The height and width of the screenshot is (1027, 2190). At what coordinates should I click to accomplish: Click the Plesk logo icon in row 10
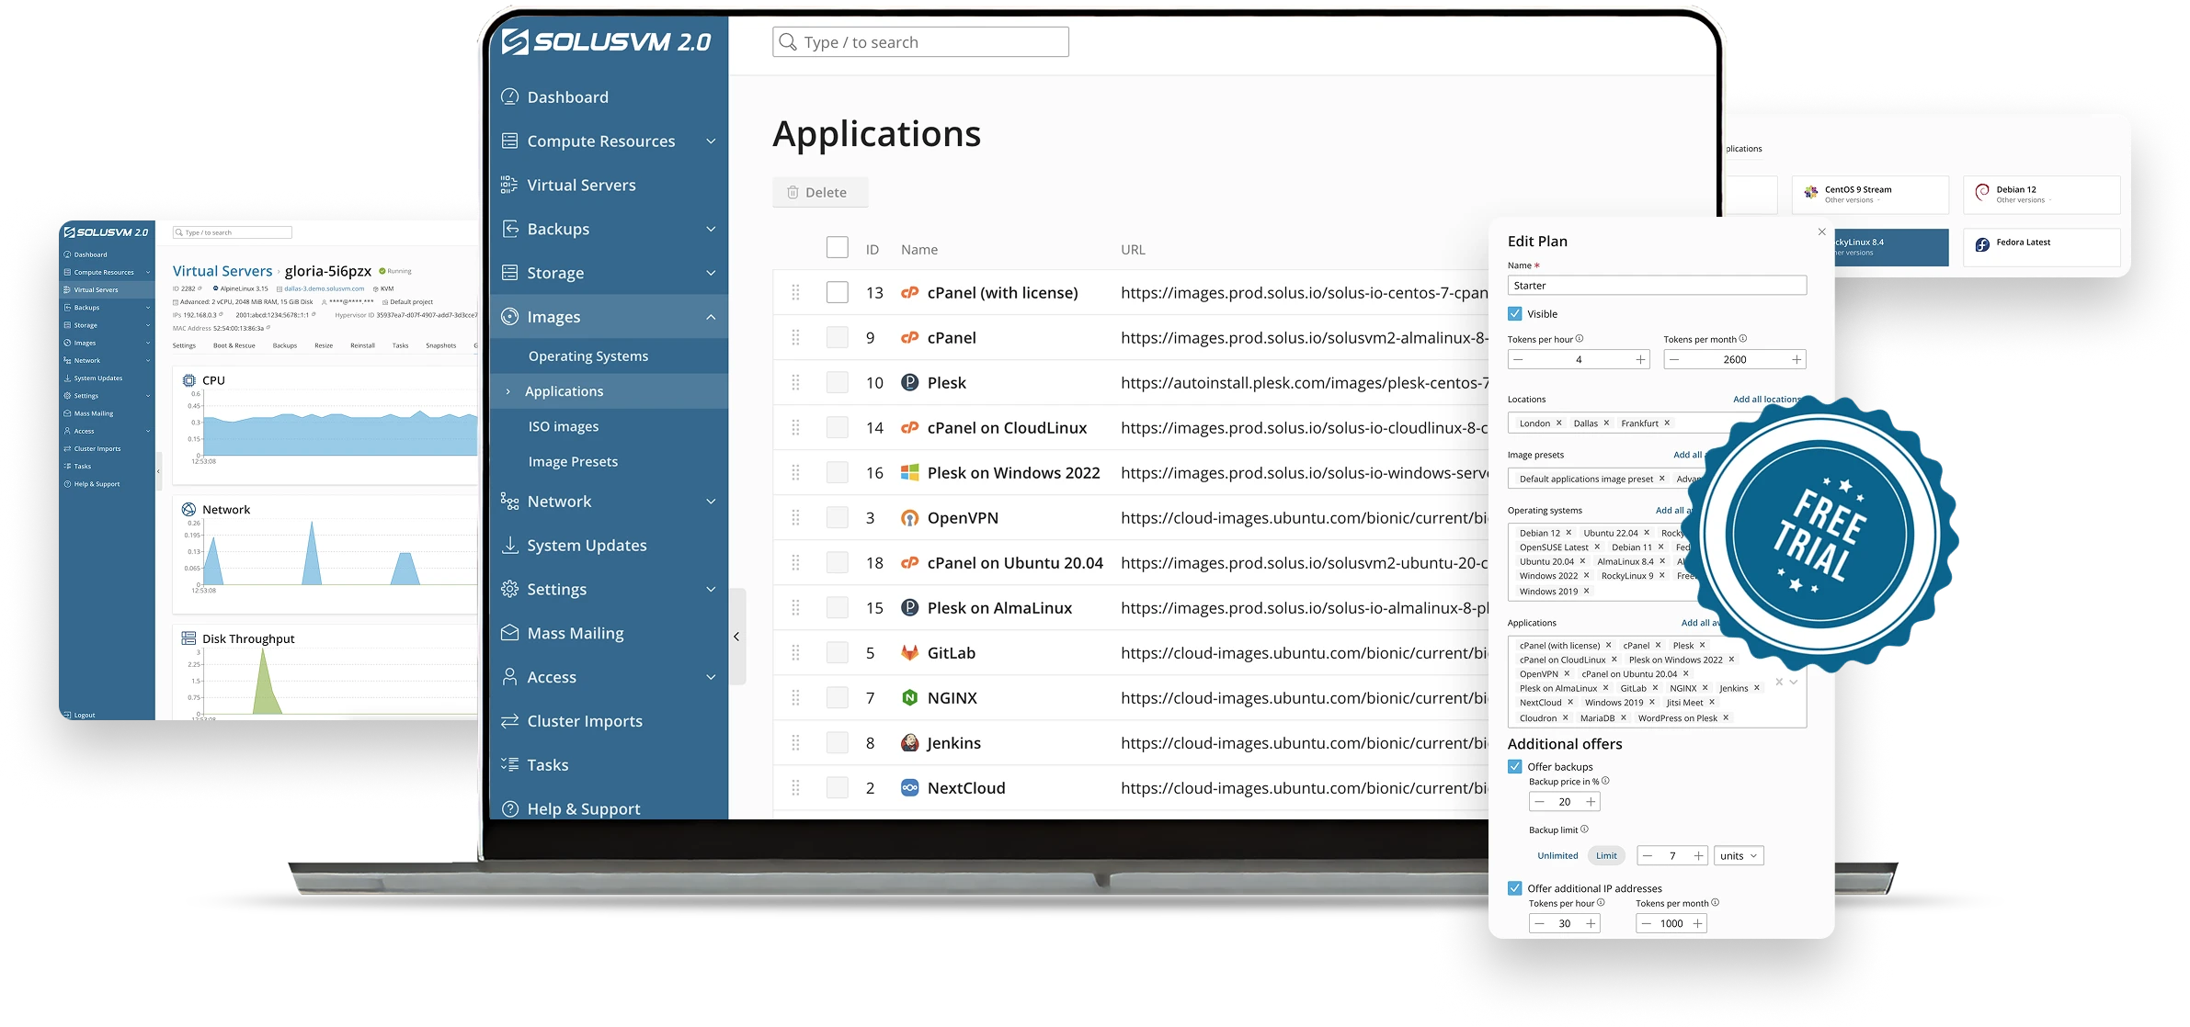click(x=909, y=382)
